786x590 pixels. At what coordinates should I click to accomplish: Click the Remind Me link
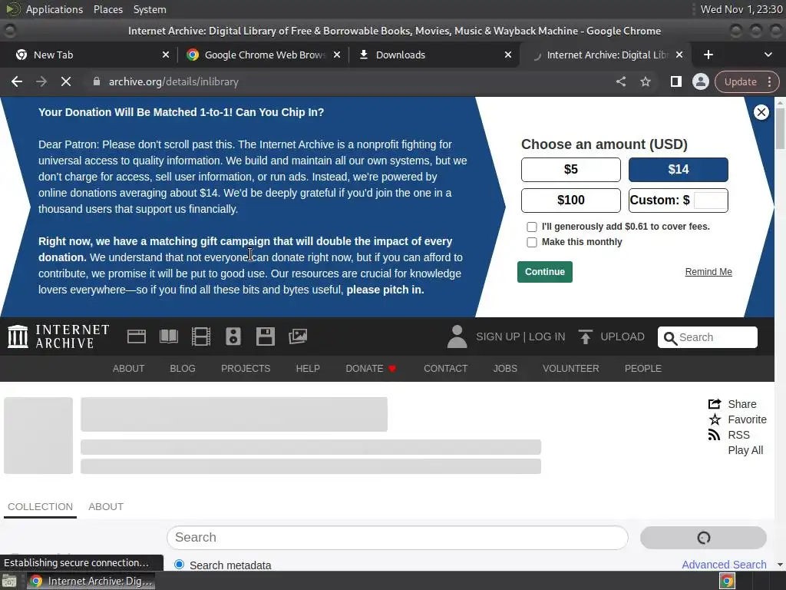point(708,272)
